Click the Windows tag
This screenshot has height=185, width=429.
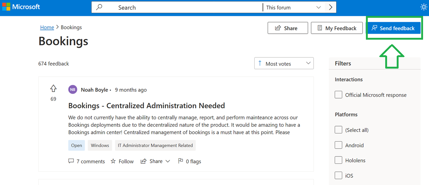pos(100,145)
